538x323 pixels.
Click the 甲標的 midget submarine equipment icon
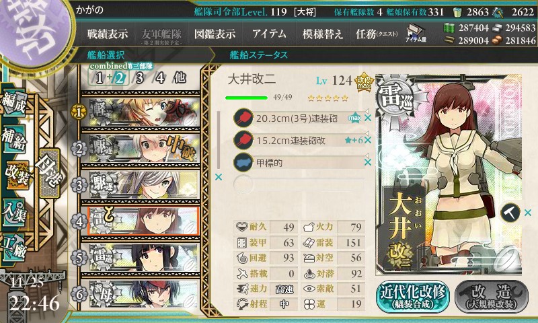click(x=243, y=162)
